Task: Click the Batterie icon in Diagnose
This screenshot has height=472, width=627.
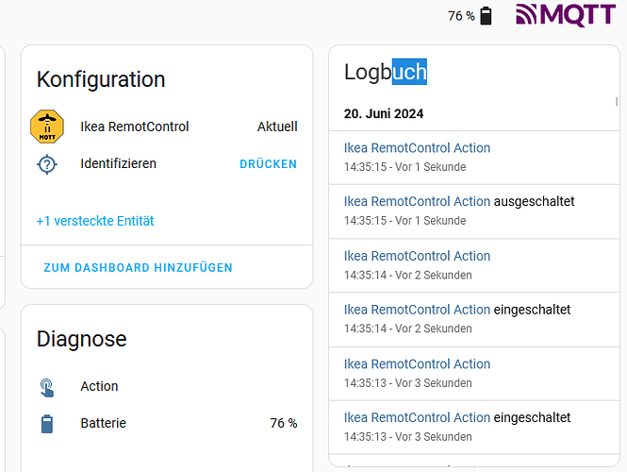Action: click(x=47, y=424)
